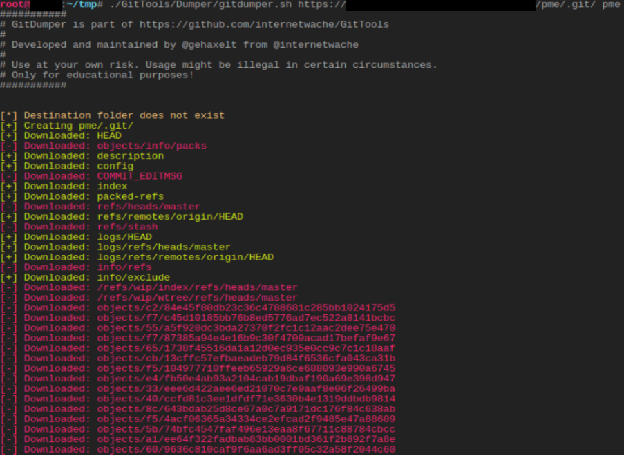Click the 'Creating pme/.git/' output line
624x456 pixels.
(x=79, y=126)
